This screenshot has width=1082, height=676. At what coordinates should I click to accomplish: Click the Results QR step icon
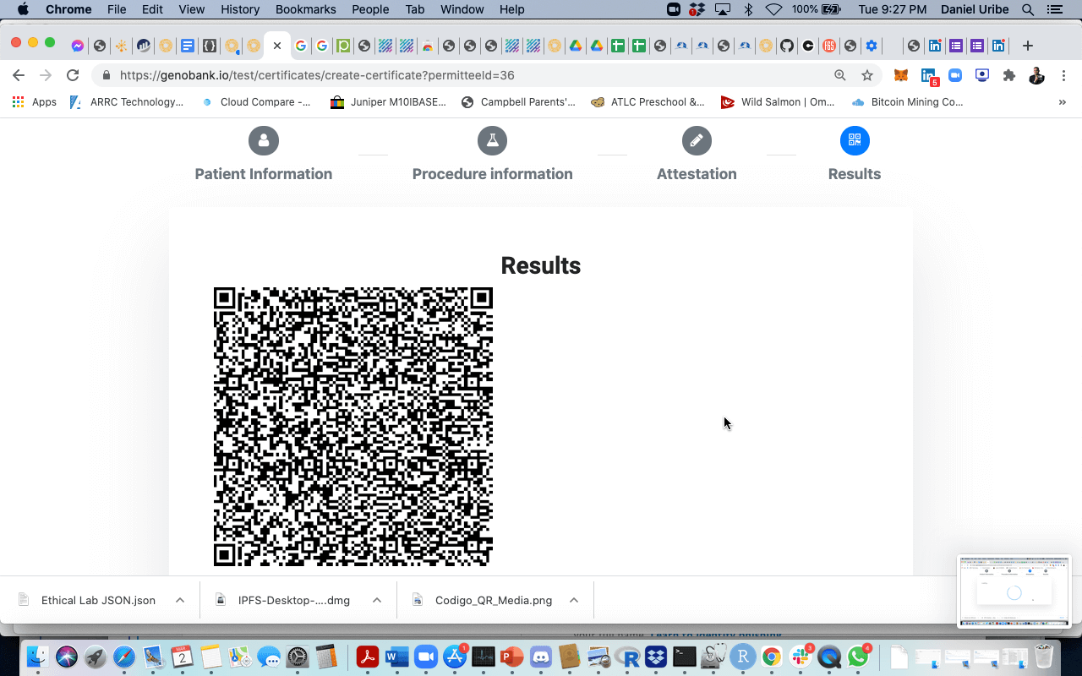pyautogui.click(x=855, y=140)
